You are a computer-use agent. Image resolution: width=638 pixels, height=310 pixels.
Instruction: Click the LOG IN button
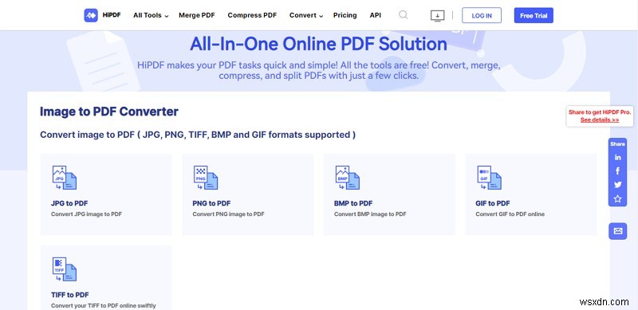(x=482, y=15)
